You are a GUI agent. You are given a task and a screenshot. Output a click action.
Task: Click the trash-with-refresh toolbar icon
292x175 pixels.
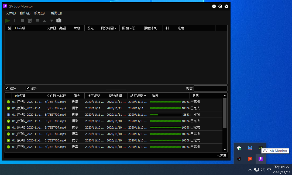tap(30, 21)
